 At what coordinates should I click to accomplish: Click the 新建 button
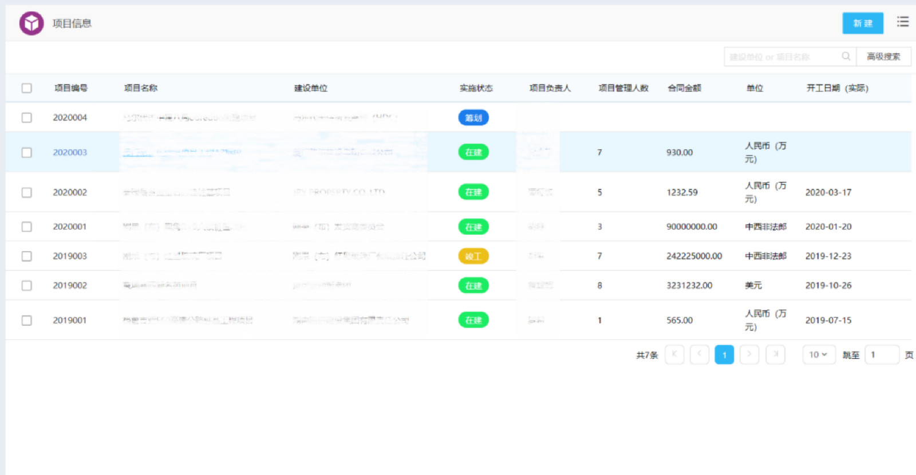863,23
